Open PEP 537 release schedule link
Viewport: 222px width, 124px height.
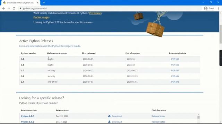point(175,70)
